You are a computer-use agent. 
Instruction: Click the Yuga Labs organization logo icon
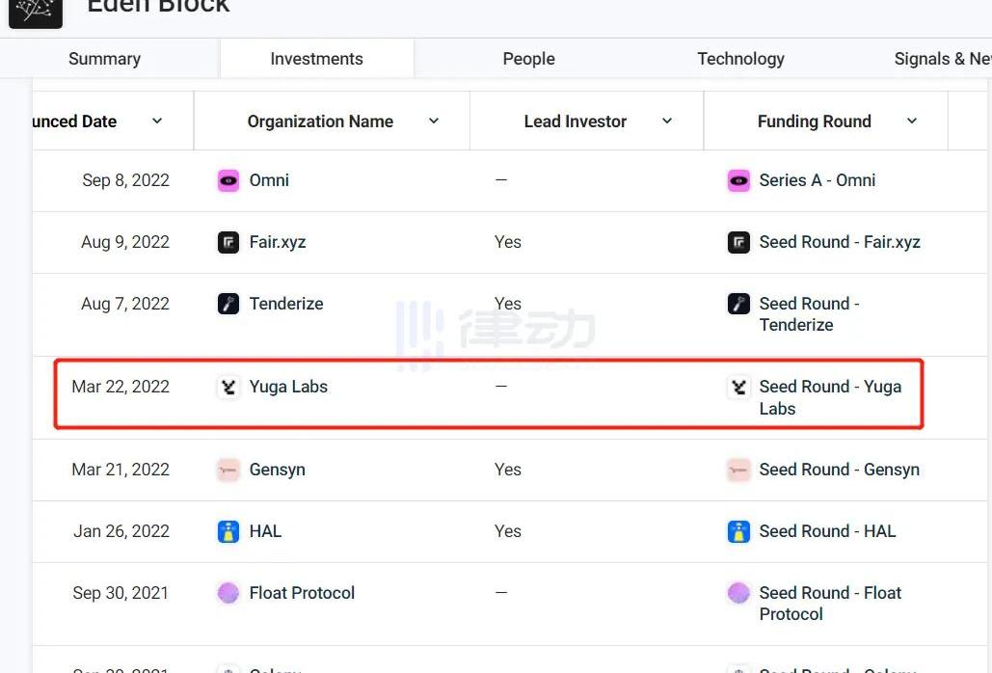228,387
